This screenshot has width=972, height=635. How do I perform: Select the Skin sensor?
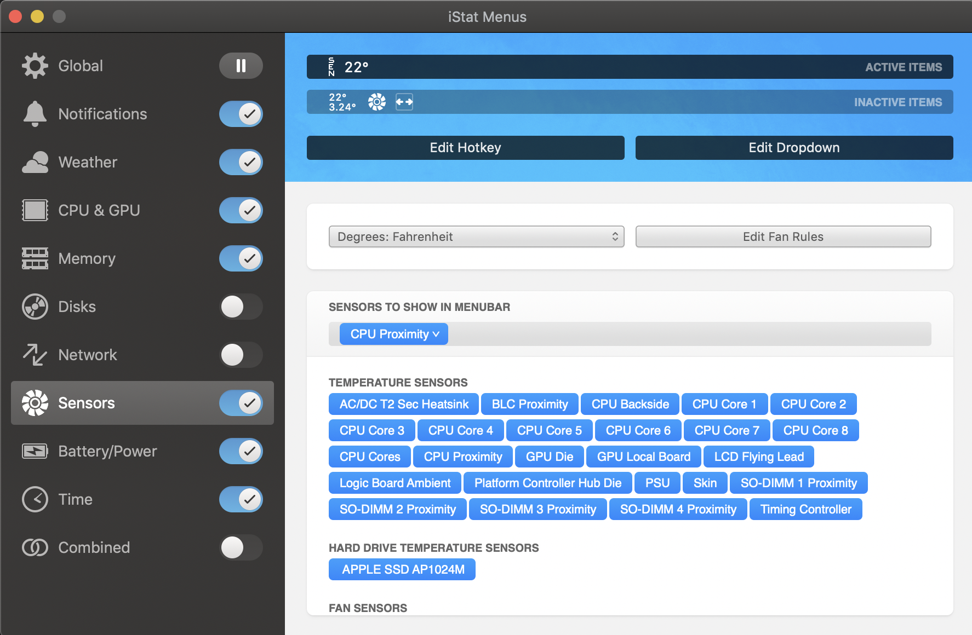(705, 483)
